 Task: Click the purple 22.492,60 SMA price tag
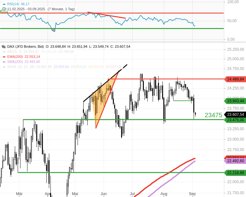coord(235,161)
